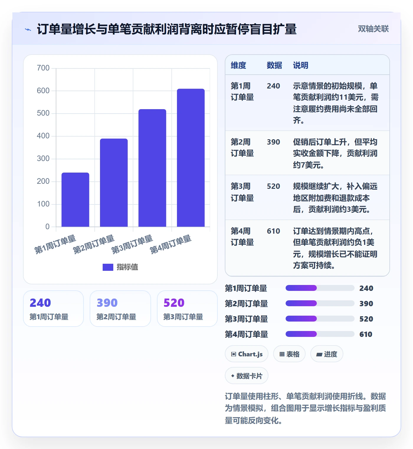Click the lightning bolt icon beside the title
The image size is (413, 449).
[28, 30]
